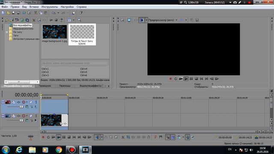274x154 pixels.
Task: Click the record button under the preview window
Action: click(170, 79)
